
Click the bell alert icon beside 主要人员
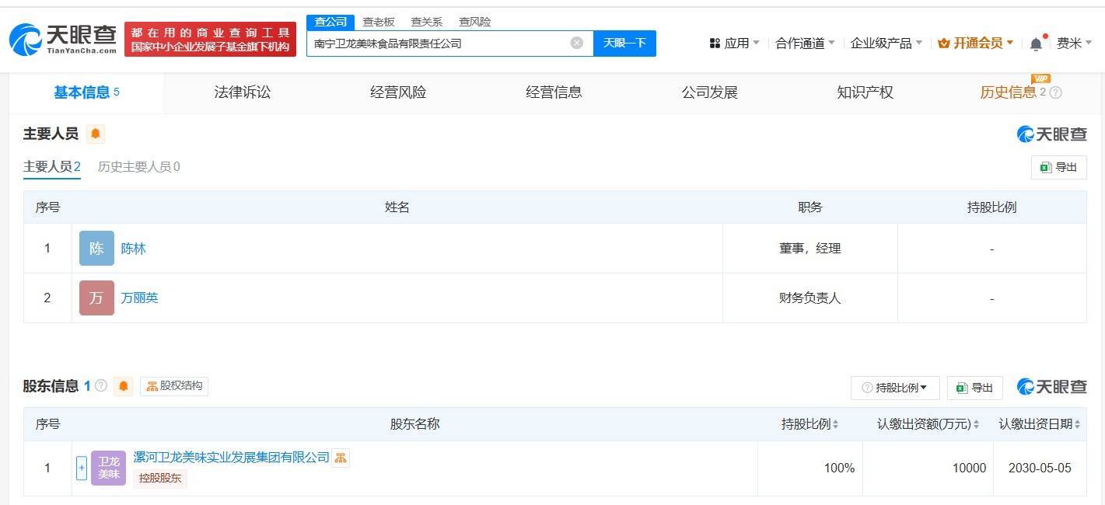pos(96,134)
